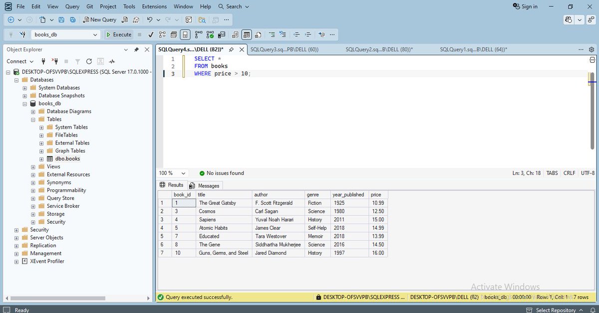Toggle Include Client Statistics
Image resolution: width=599 pixels, height=313 pixels.
222,34
